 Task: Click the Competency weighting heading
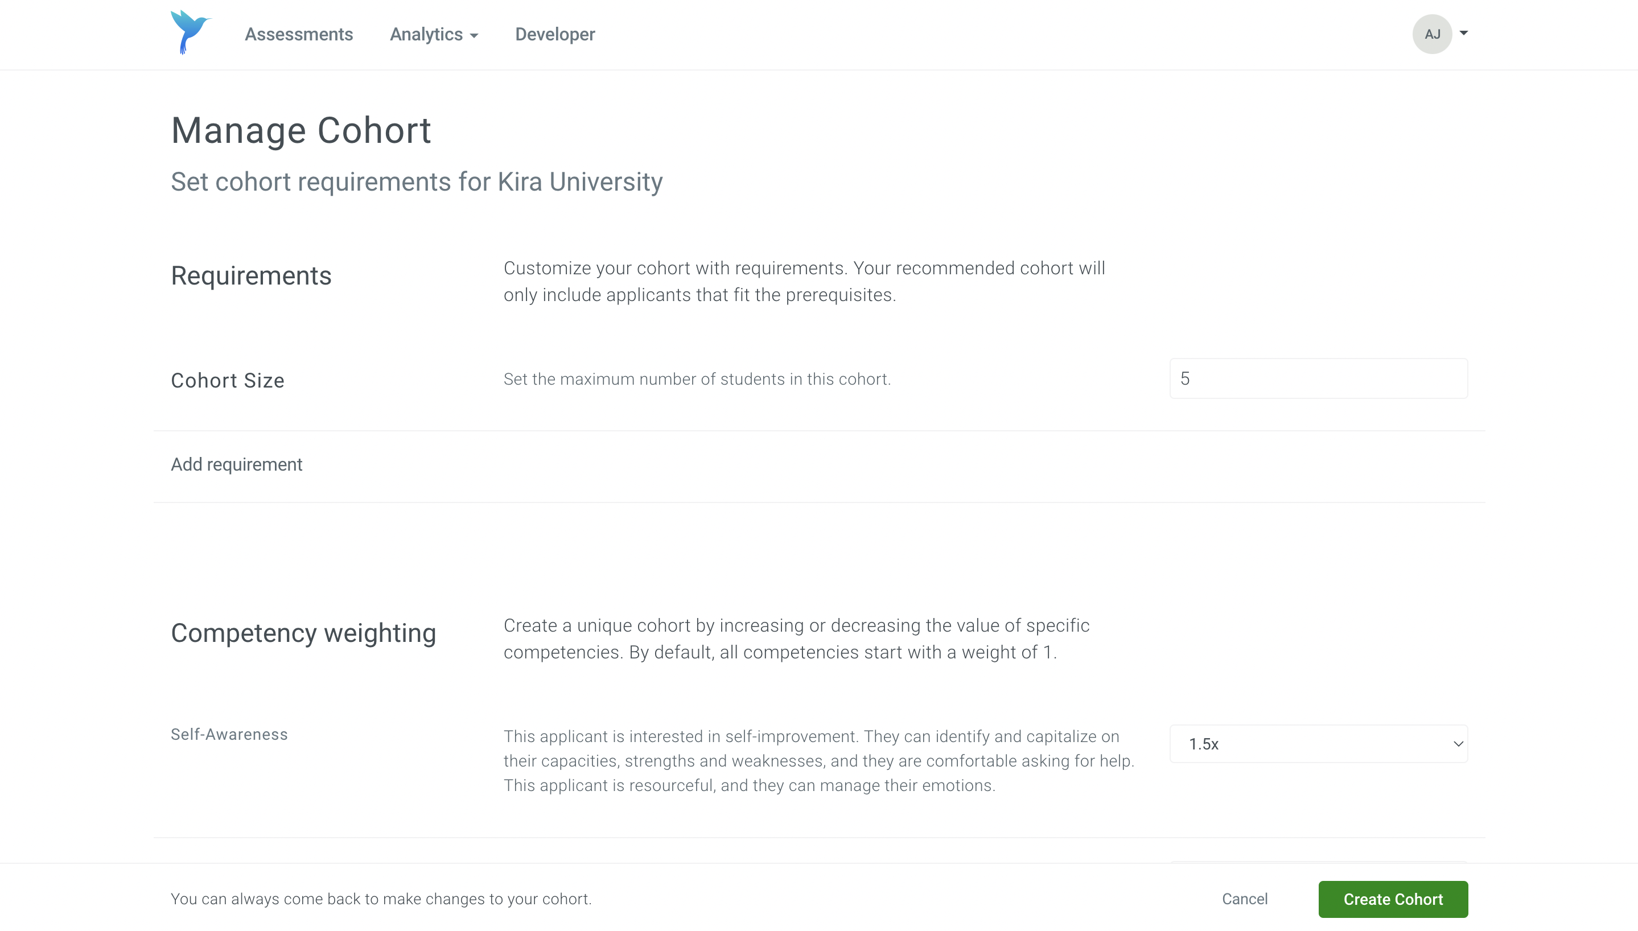[x=303, y=633]
